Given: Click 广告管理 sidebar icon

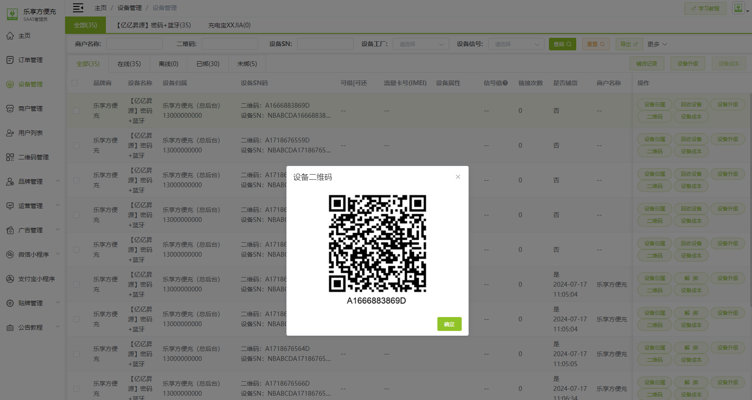Looking at the screenshot, I should pyautogui.click(x=10, y=230).
